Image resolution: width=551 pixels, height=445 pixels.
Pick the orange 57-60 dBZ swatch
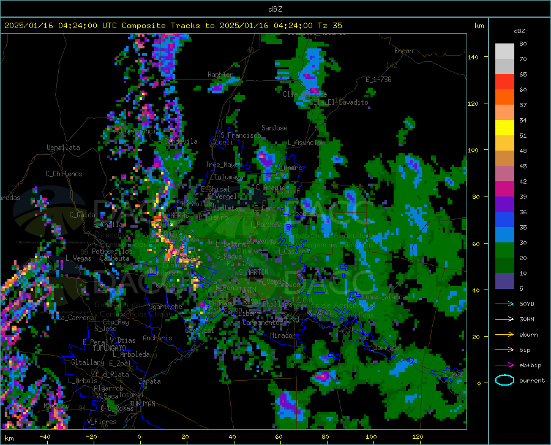(504, 97)
